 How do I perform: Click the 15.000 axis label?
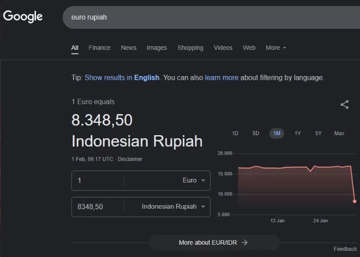225,174
